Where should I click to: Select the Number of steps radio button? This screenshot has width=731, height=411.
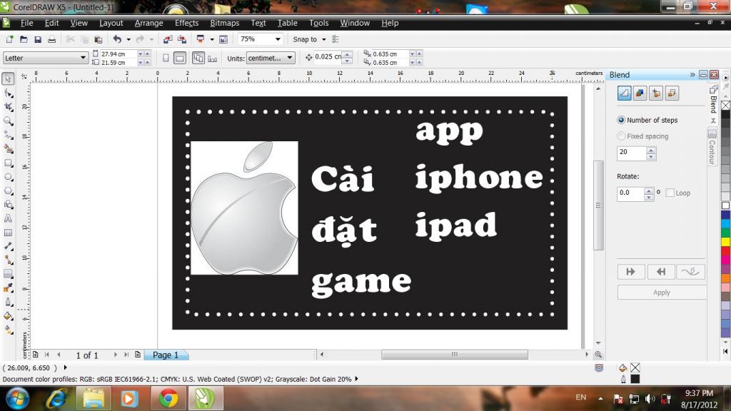621,121
